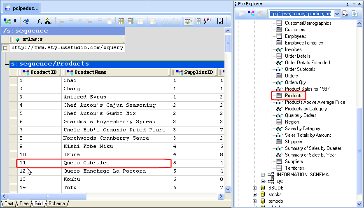Viewport: 364px width, 208px height.
Task: Click the file filter text field
Action: [301, 14]
